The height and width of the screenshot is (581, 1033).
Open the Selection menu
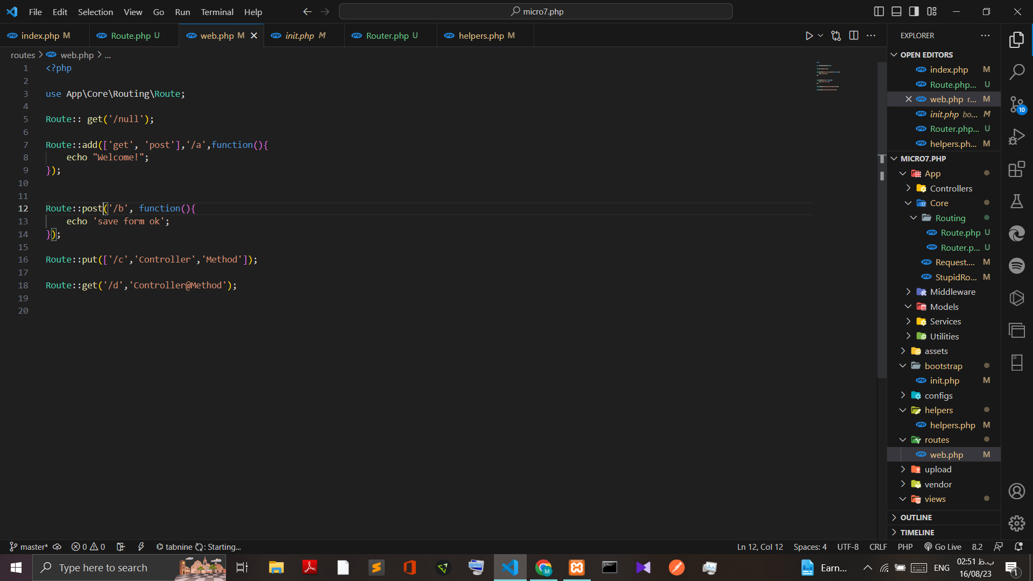coord(95,11)
